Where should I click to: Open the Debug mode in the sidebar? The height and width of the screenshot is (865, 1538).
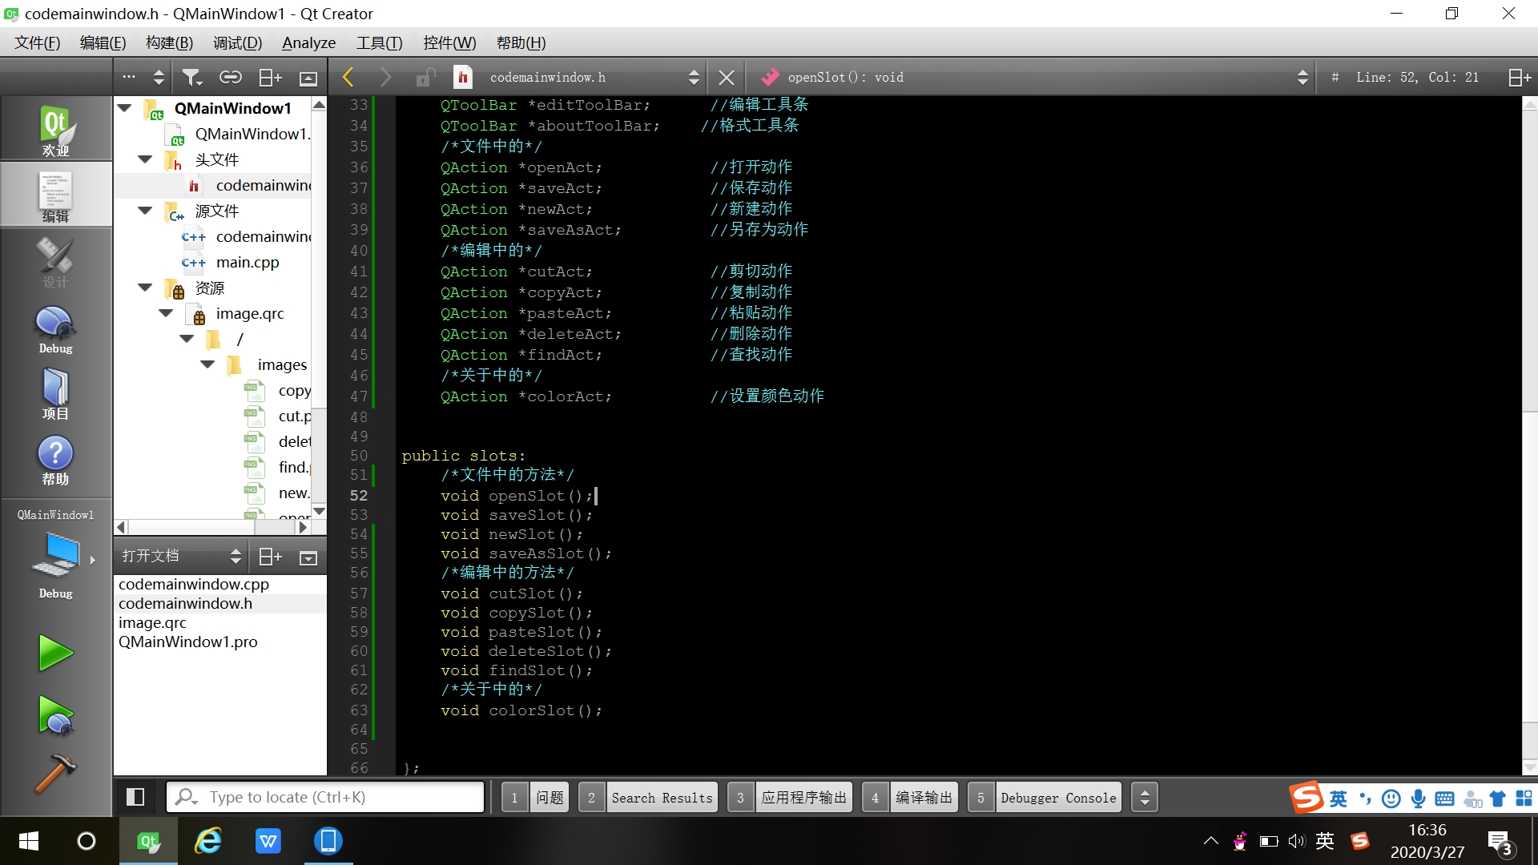click(54, 328)
